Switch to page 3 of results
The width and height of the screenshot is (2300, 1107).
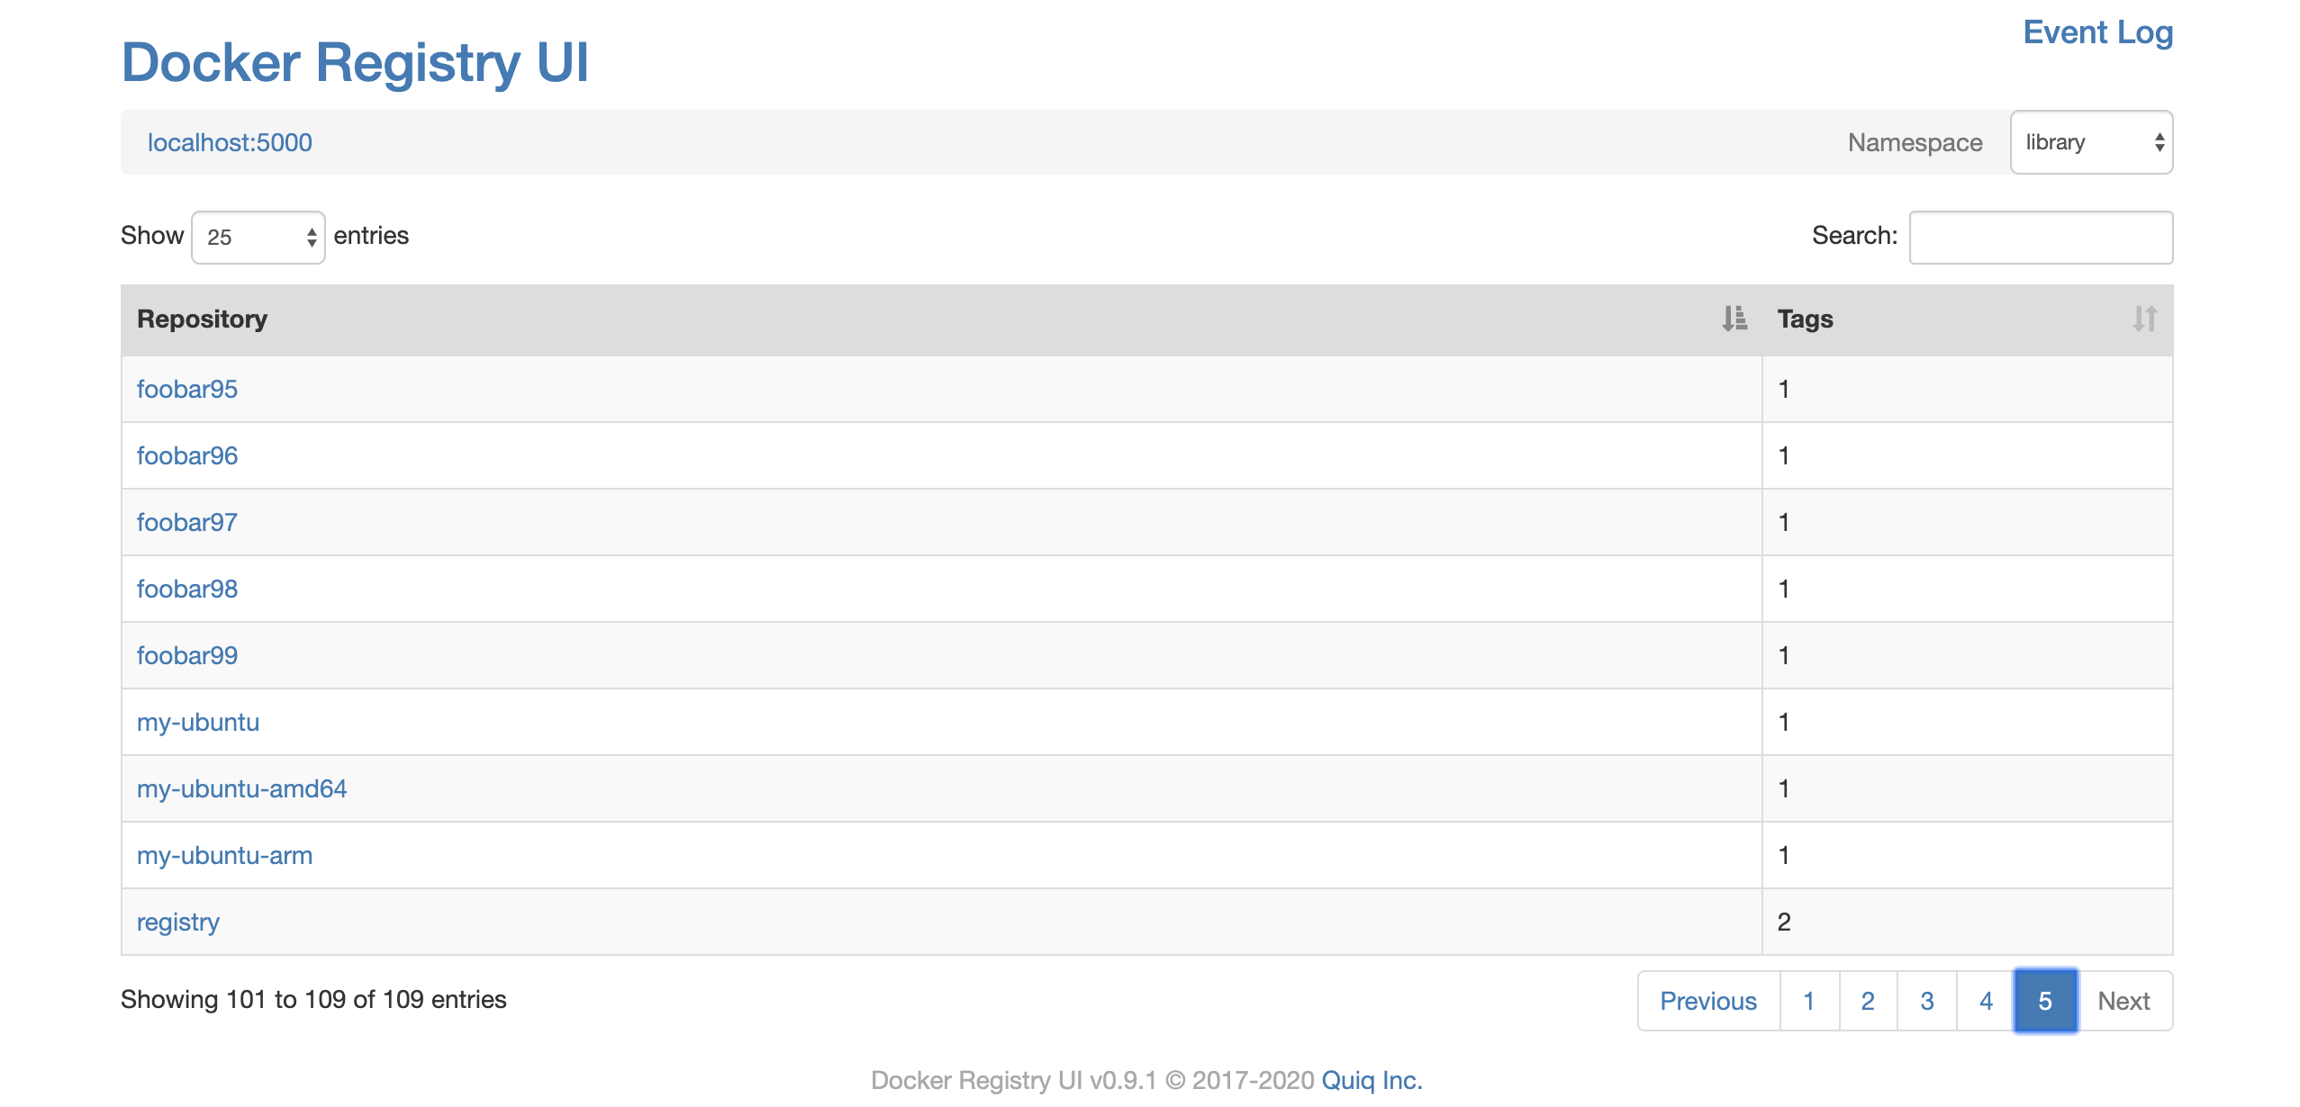point(1927,1001)
